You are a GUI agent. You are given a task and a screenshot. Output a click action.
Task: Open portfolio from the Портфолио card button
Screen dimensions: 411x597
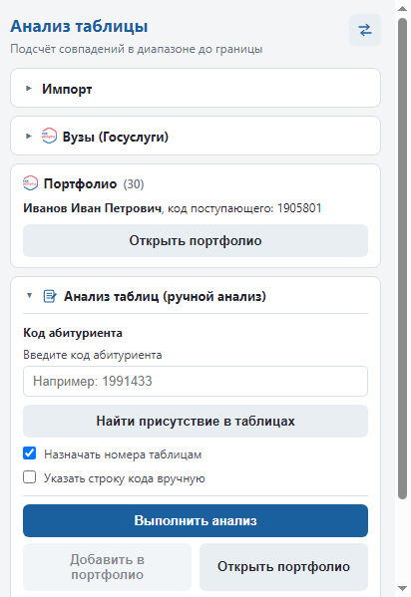click(196, 240)
